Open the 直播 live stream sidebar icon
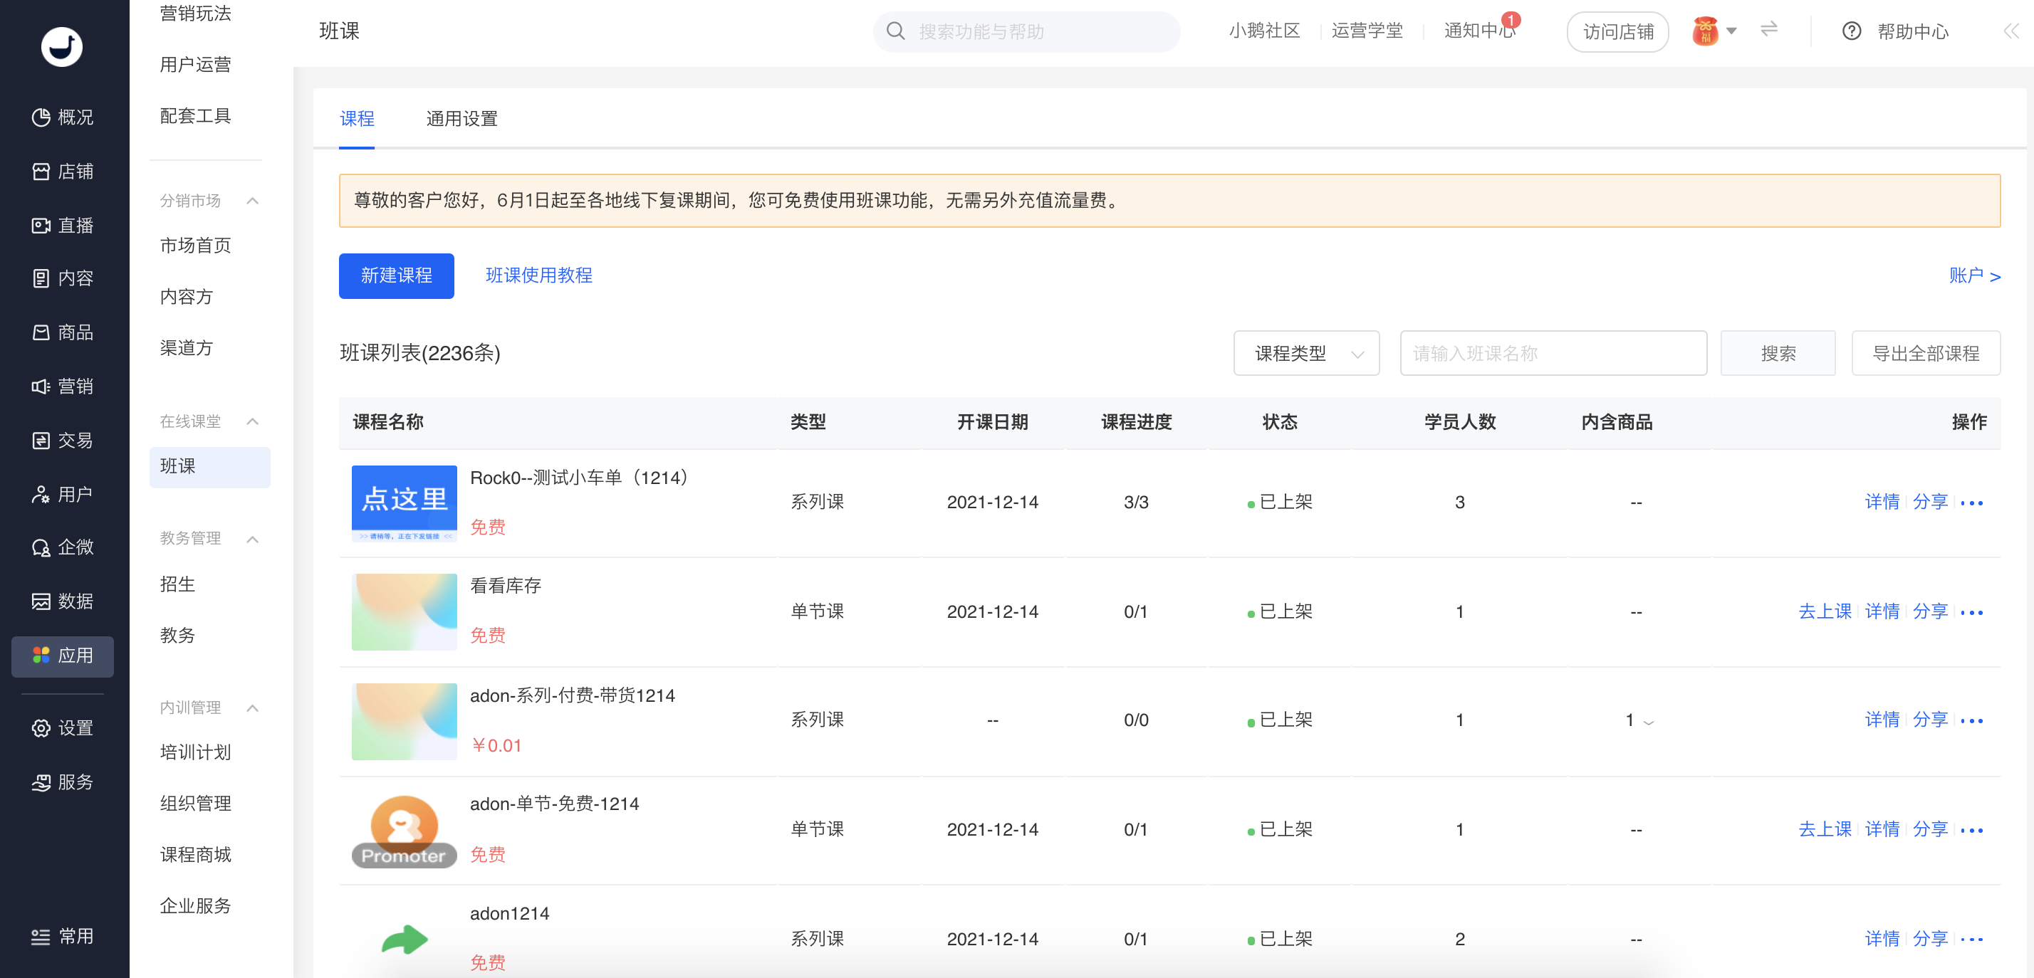 (41, 226)
